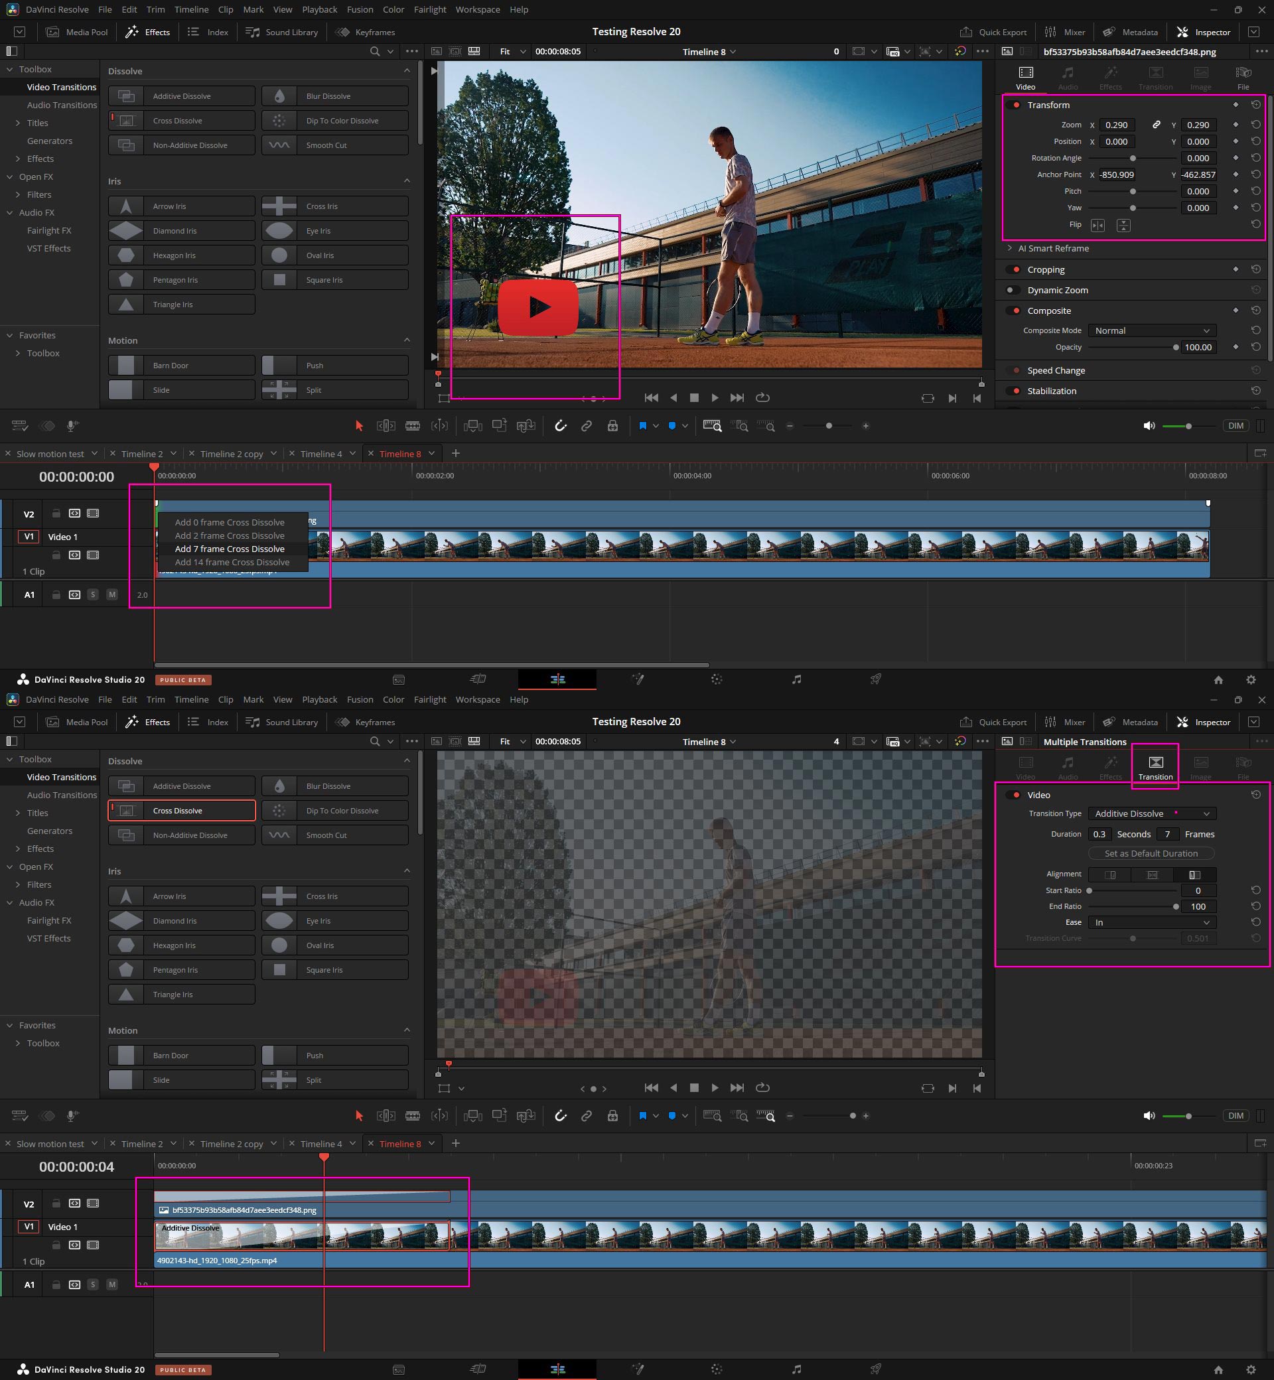Click the Flip horizontal button in Transform
Image resolution: width=1274 pixels, height=1380 pixels.
coord(1097,226)
